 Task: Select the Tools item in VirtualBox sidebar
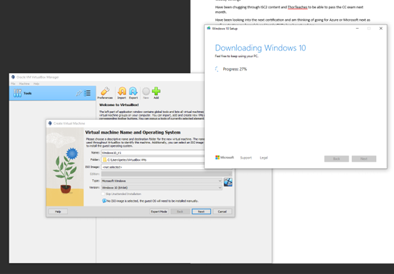[52, 93]
